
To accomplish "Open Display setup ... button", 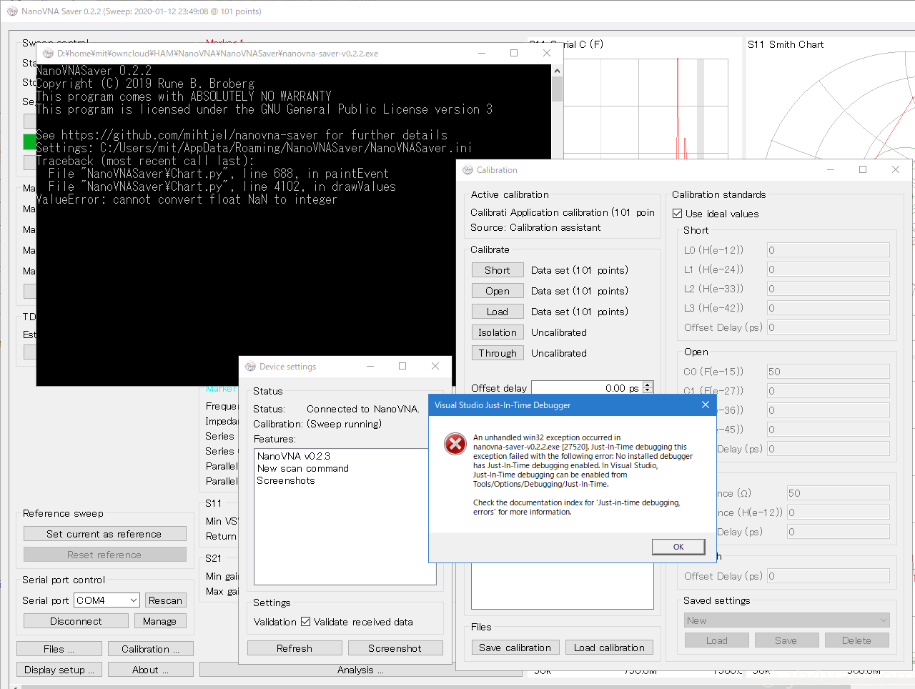I will (x=59, y=670).
